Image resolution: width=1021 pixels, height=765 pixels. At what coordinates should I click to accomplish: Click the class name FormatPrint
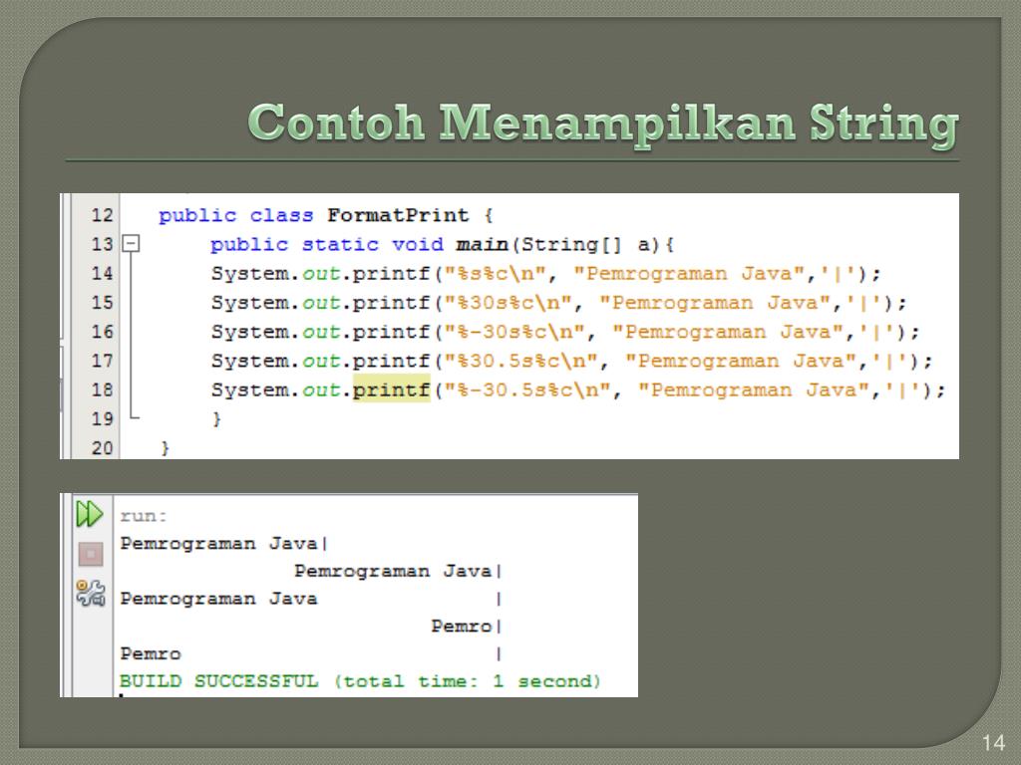(x=398, y=215)
